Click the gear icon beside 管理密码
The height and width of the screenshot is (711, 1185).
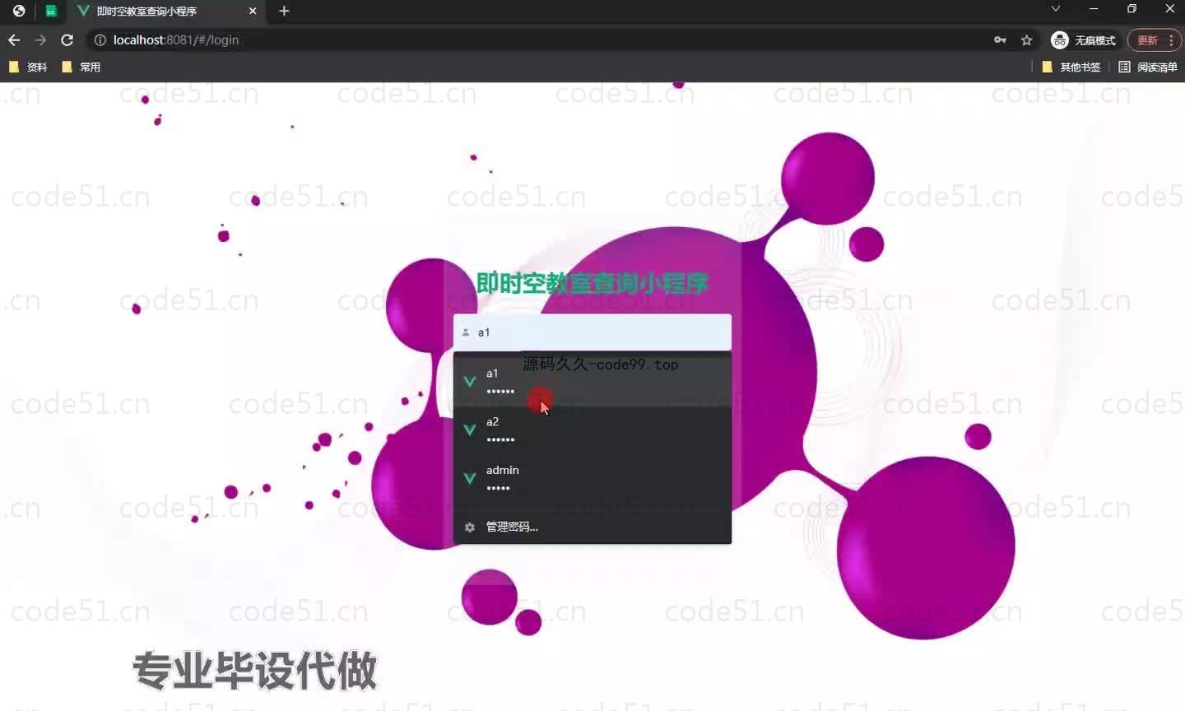pyautogui.click(x=470, y=527)
